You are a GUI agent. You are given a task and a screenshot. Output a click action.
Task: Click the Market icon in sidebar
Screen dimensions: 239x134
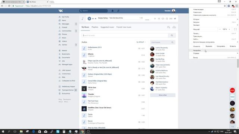coord(60,51)
